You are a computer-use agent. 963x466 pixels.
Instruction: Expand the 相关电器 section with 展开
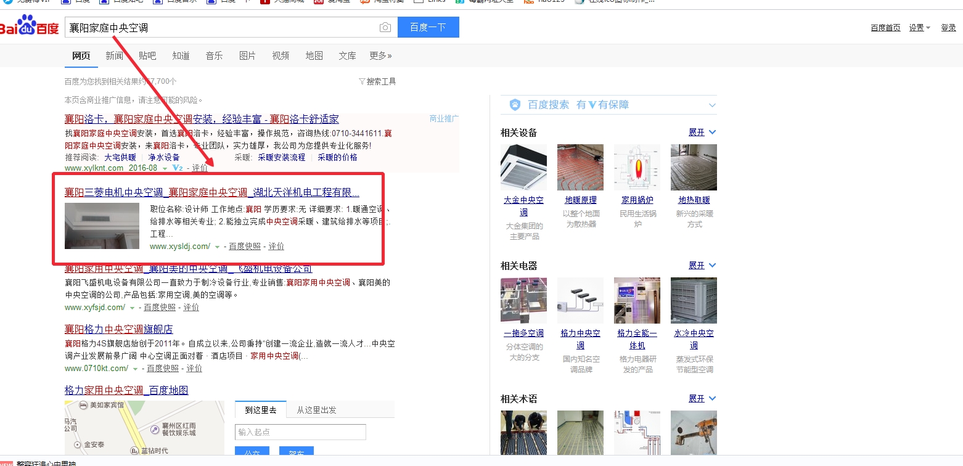click(702, 266)
